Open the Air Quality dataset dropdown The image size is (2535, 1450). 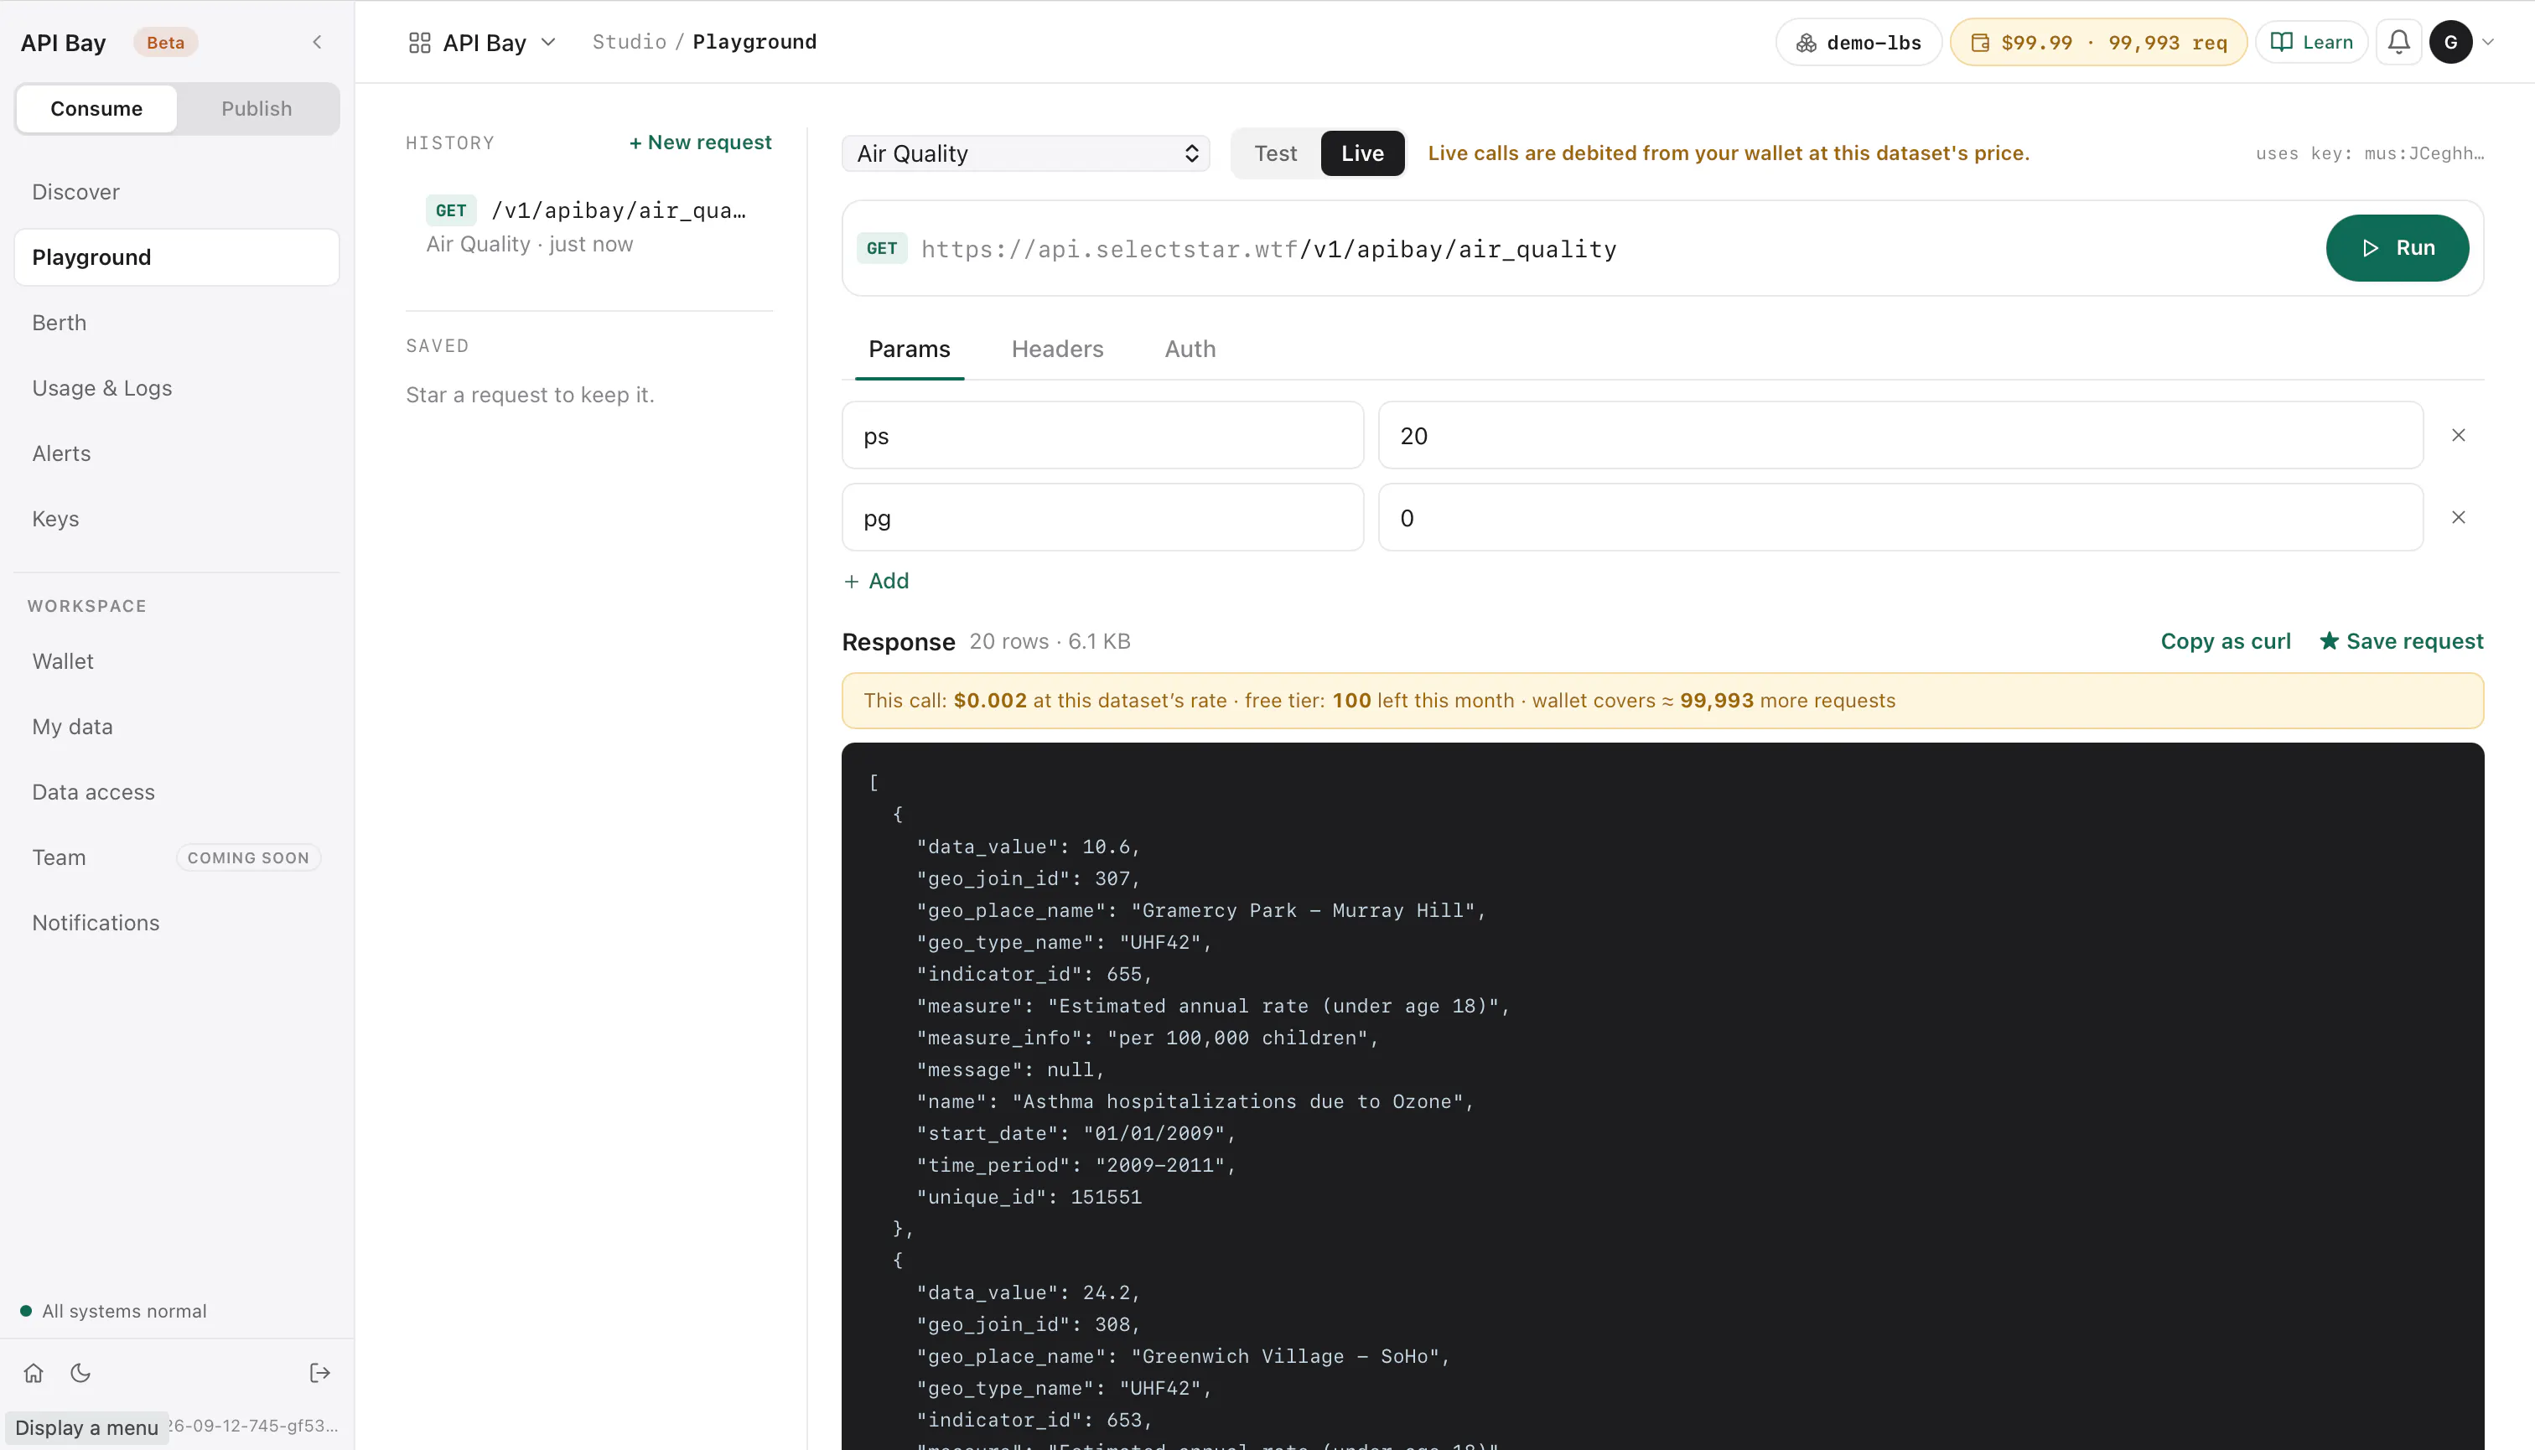click(1026, 153)
